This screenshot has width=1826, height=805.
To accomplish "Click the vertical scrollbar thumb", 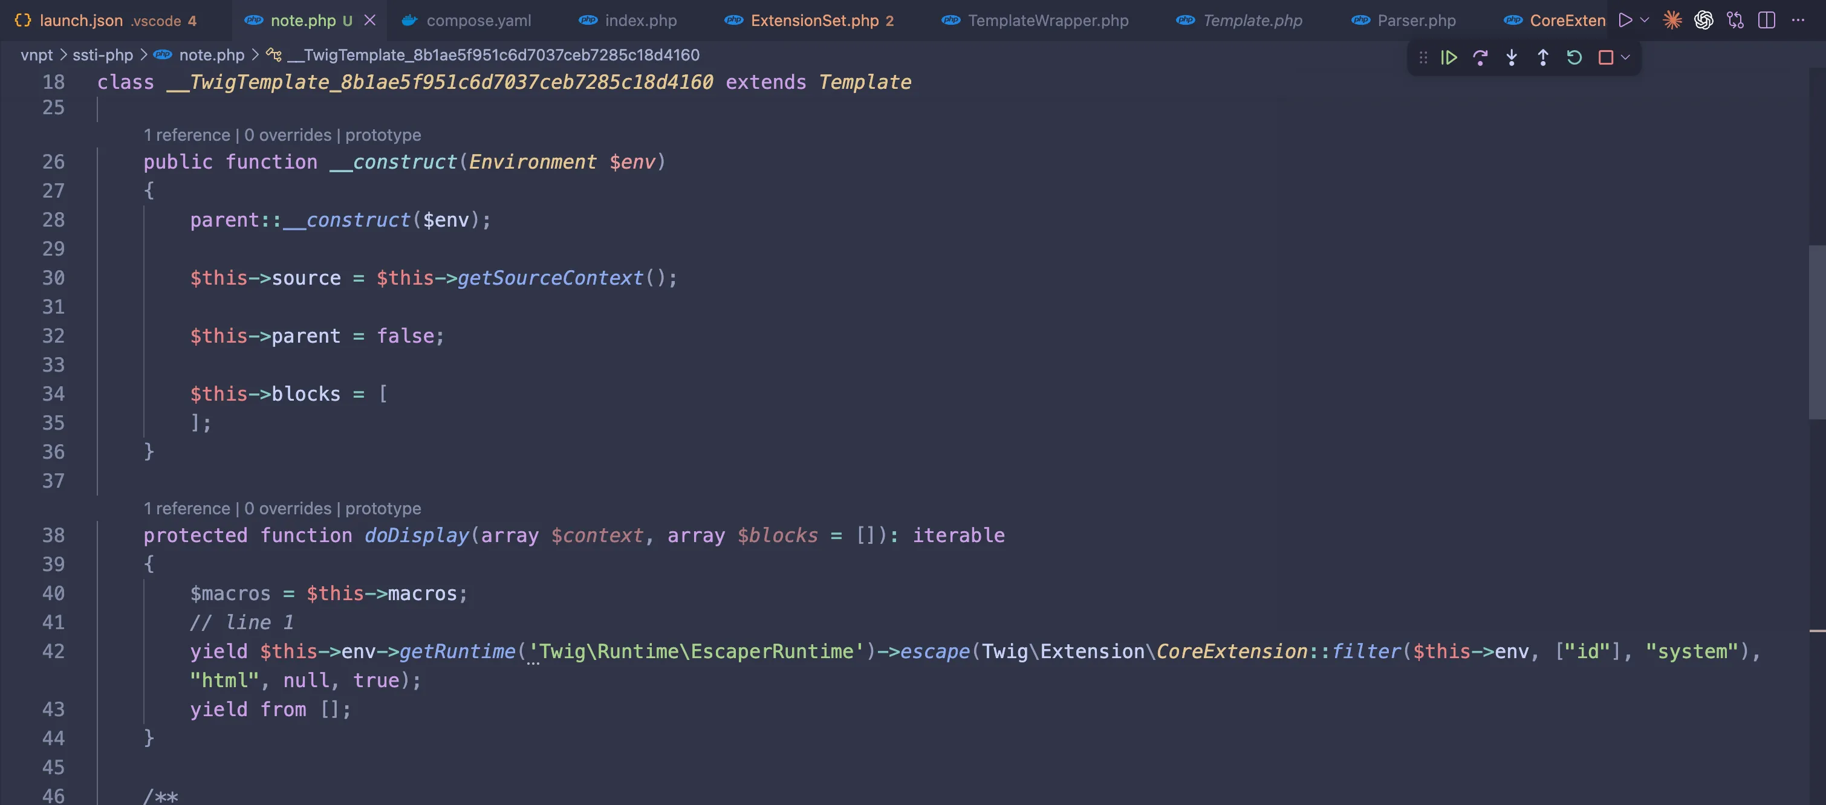I will [x=1817, y=332].
